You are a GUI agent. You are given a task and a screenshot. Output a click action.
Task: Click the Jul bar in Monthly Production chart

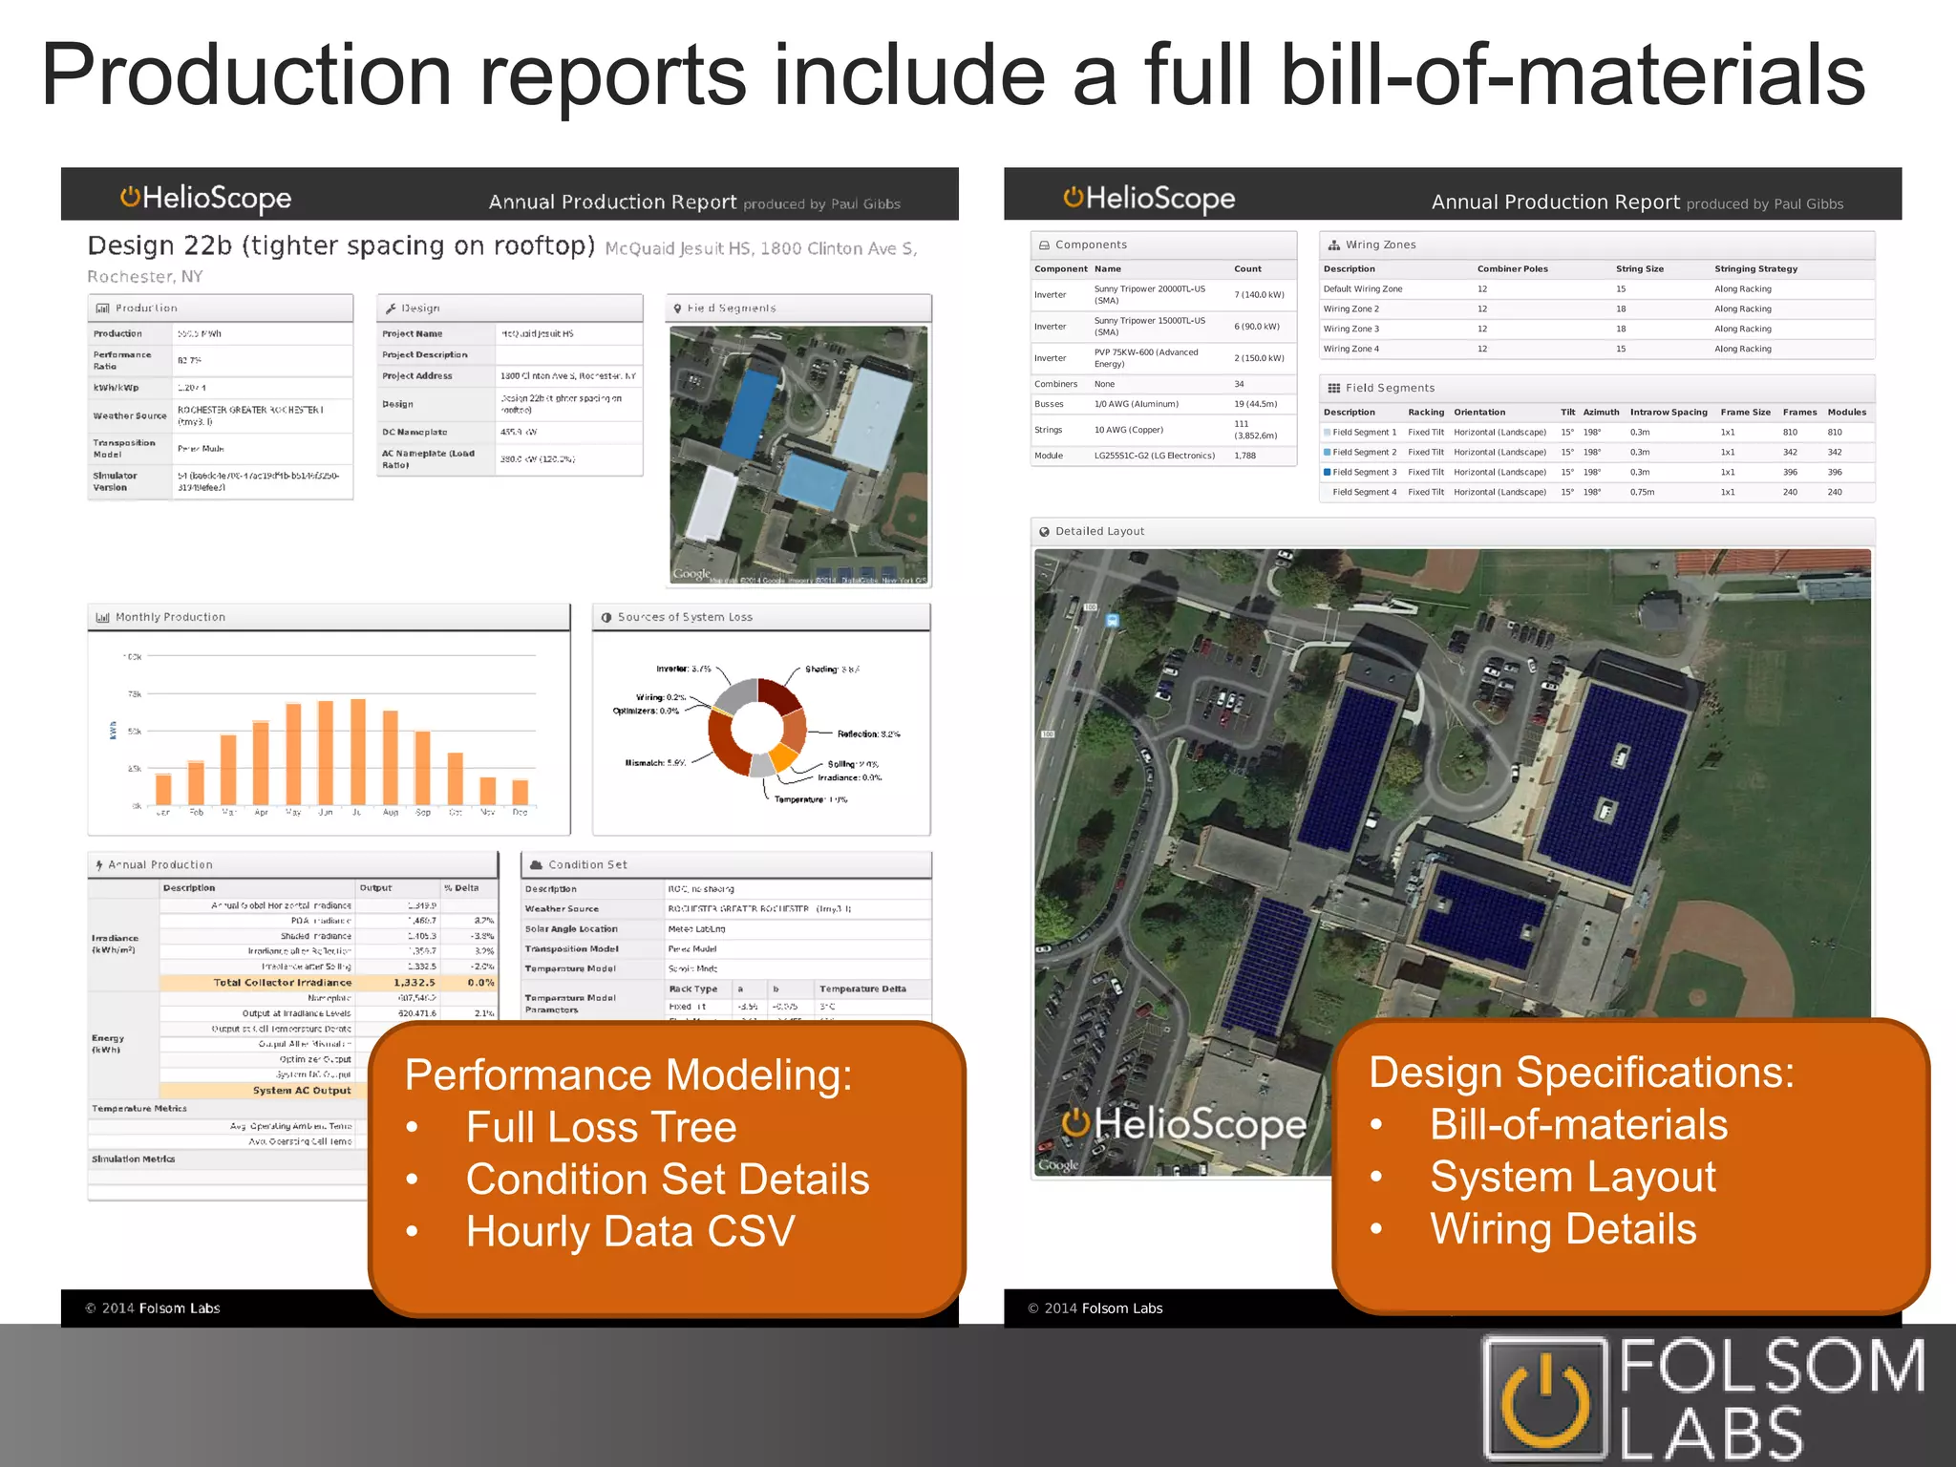click(x=358, y=752)
